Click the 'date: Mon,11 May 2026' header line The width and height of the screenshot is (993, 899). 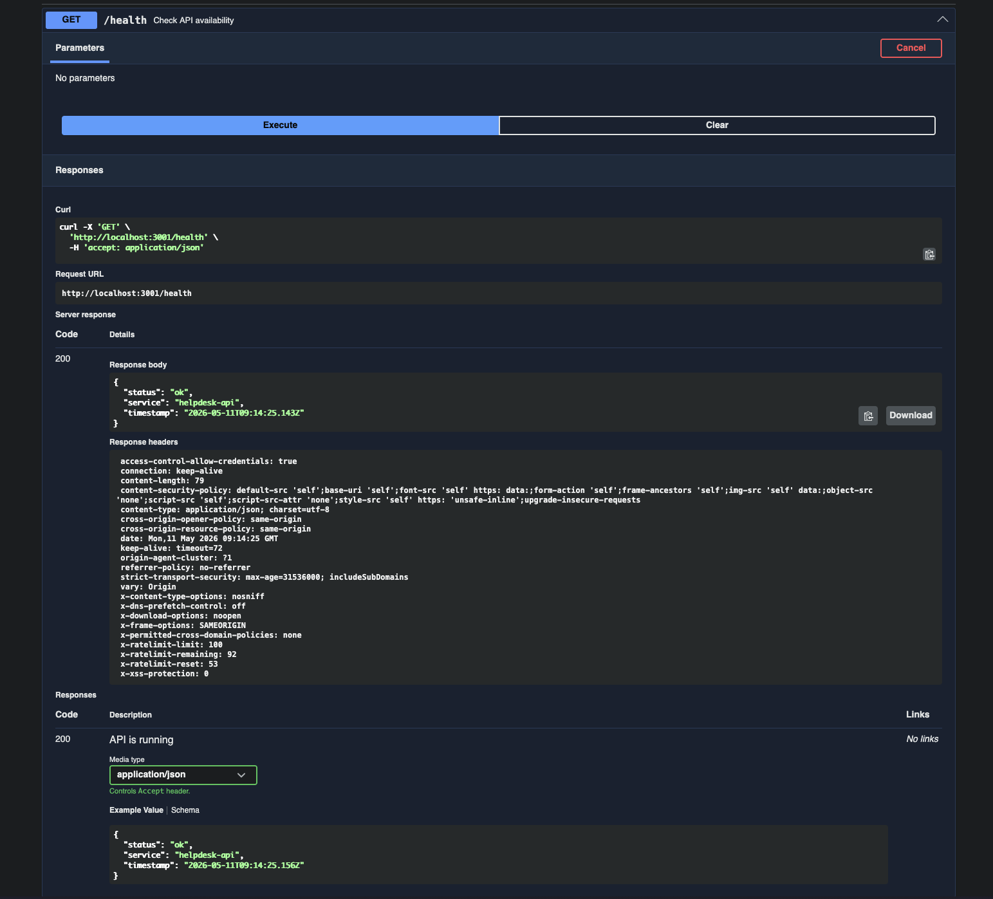[x=200, y=539]
